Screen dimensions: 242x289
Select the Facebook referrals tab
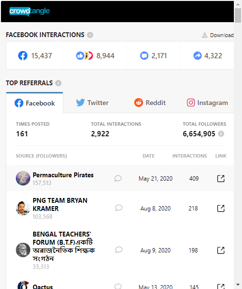[35, 103]
